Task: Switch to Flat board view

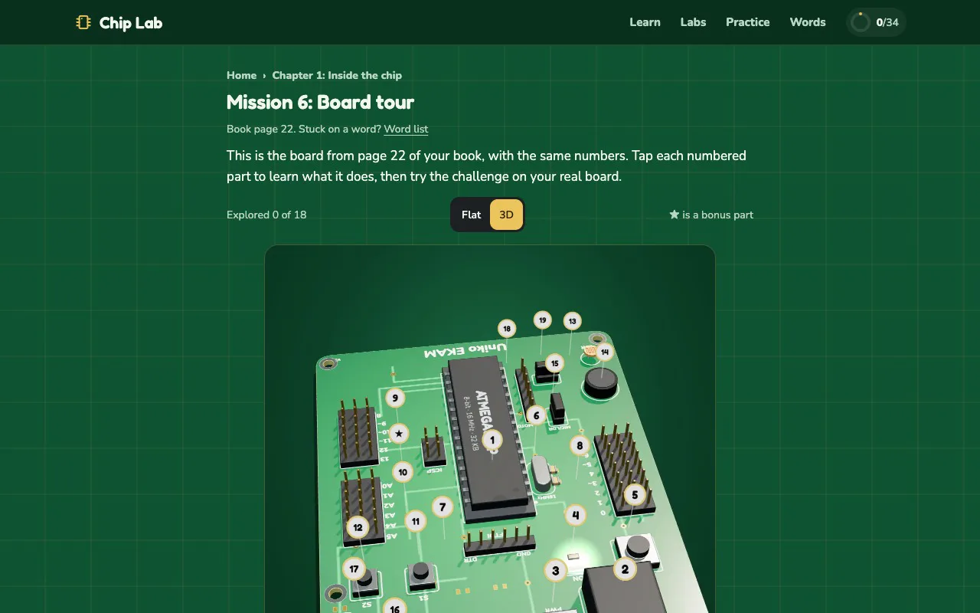Action: tap(471, 215)
